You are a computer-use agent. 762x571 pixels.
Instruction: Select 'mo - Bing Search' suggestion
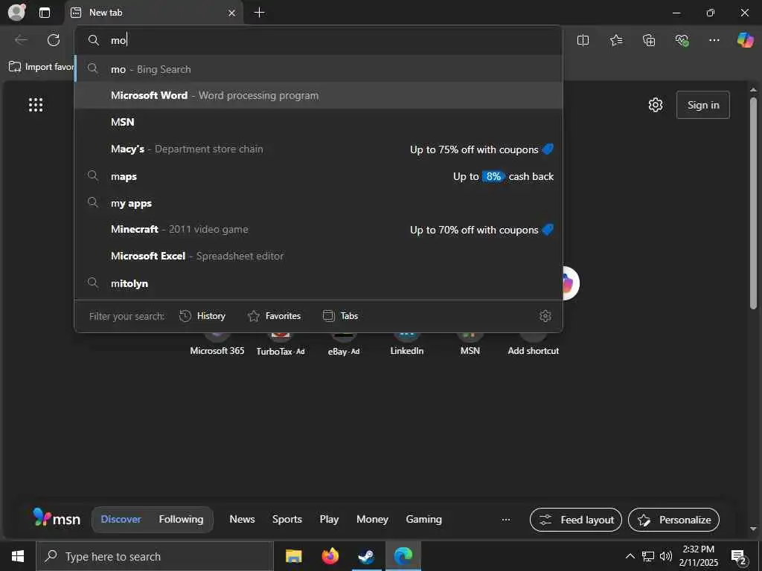(318, 69)
